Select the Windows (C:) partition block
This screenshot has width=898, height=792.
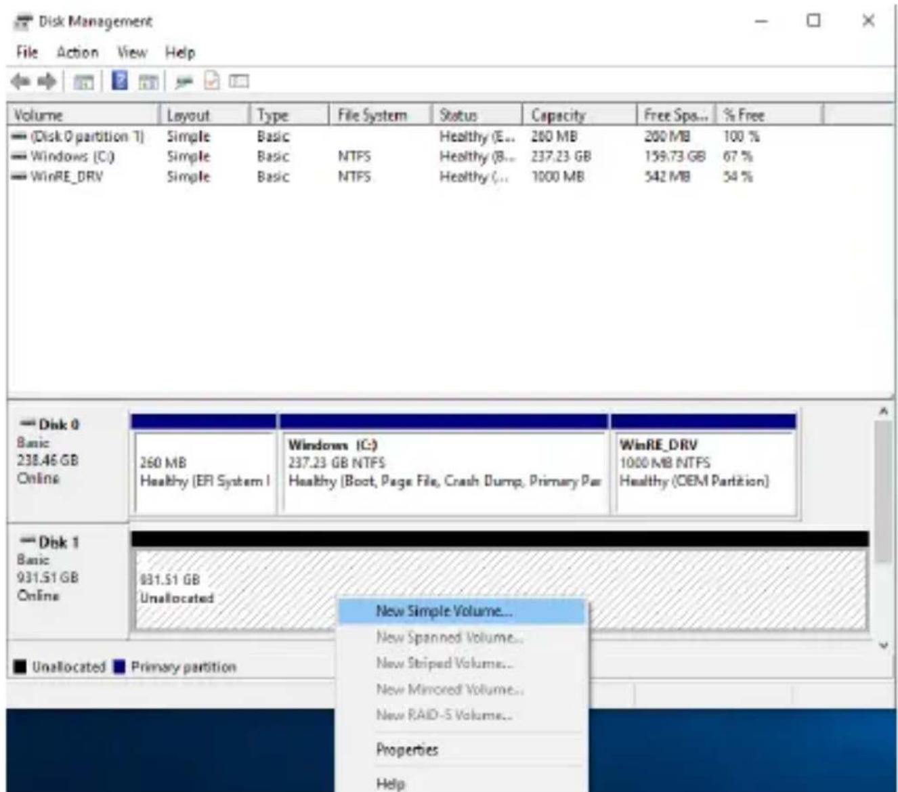(444, 465)
